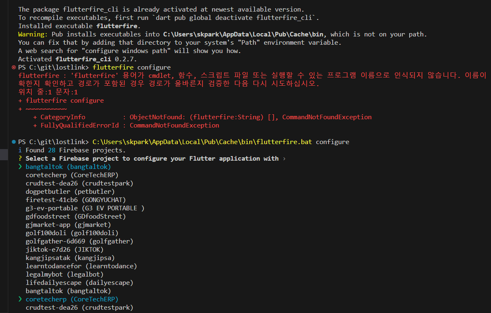The height and width of the screenshot is (313, 491).
Task: Pick g3-ev-portable (G3 EV PORTABLE) project
Action: point(85,208)
